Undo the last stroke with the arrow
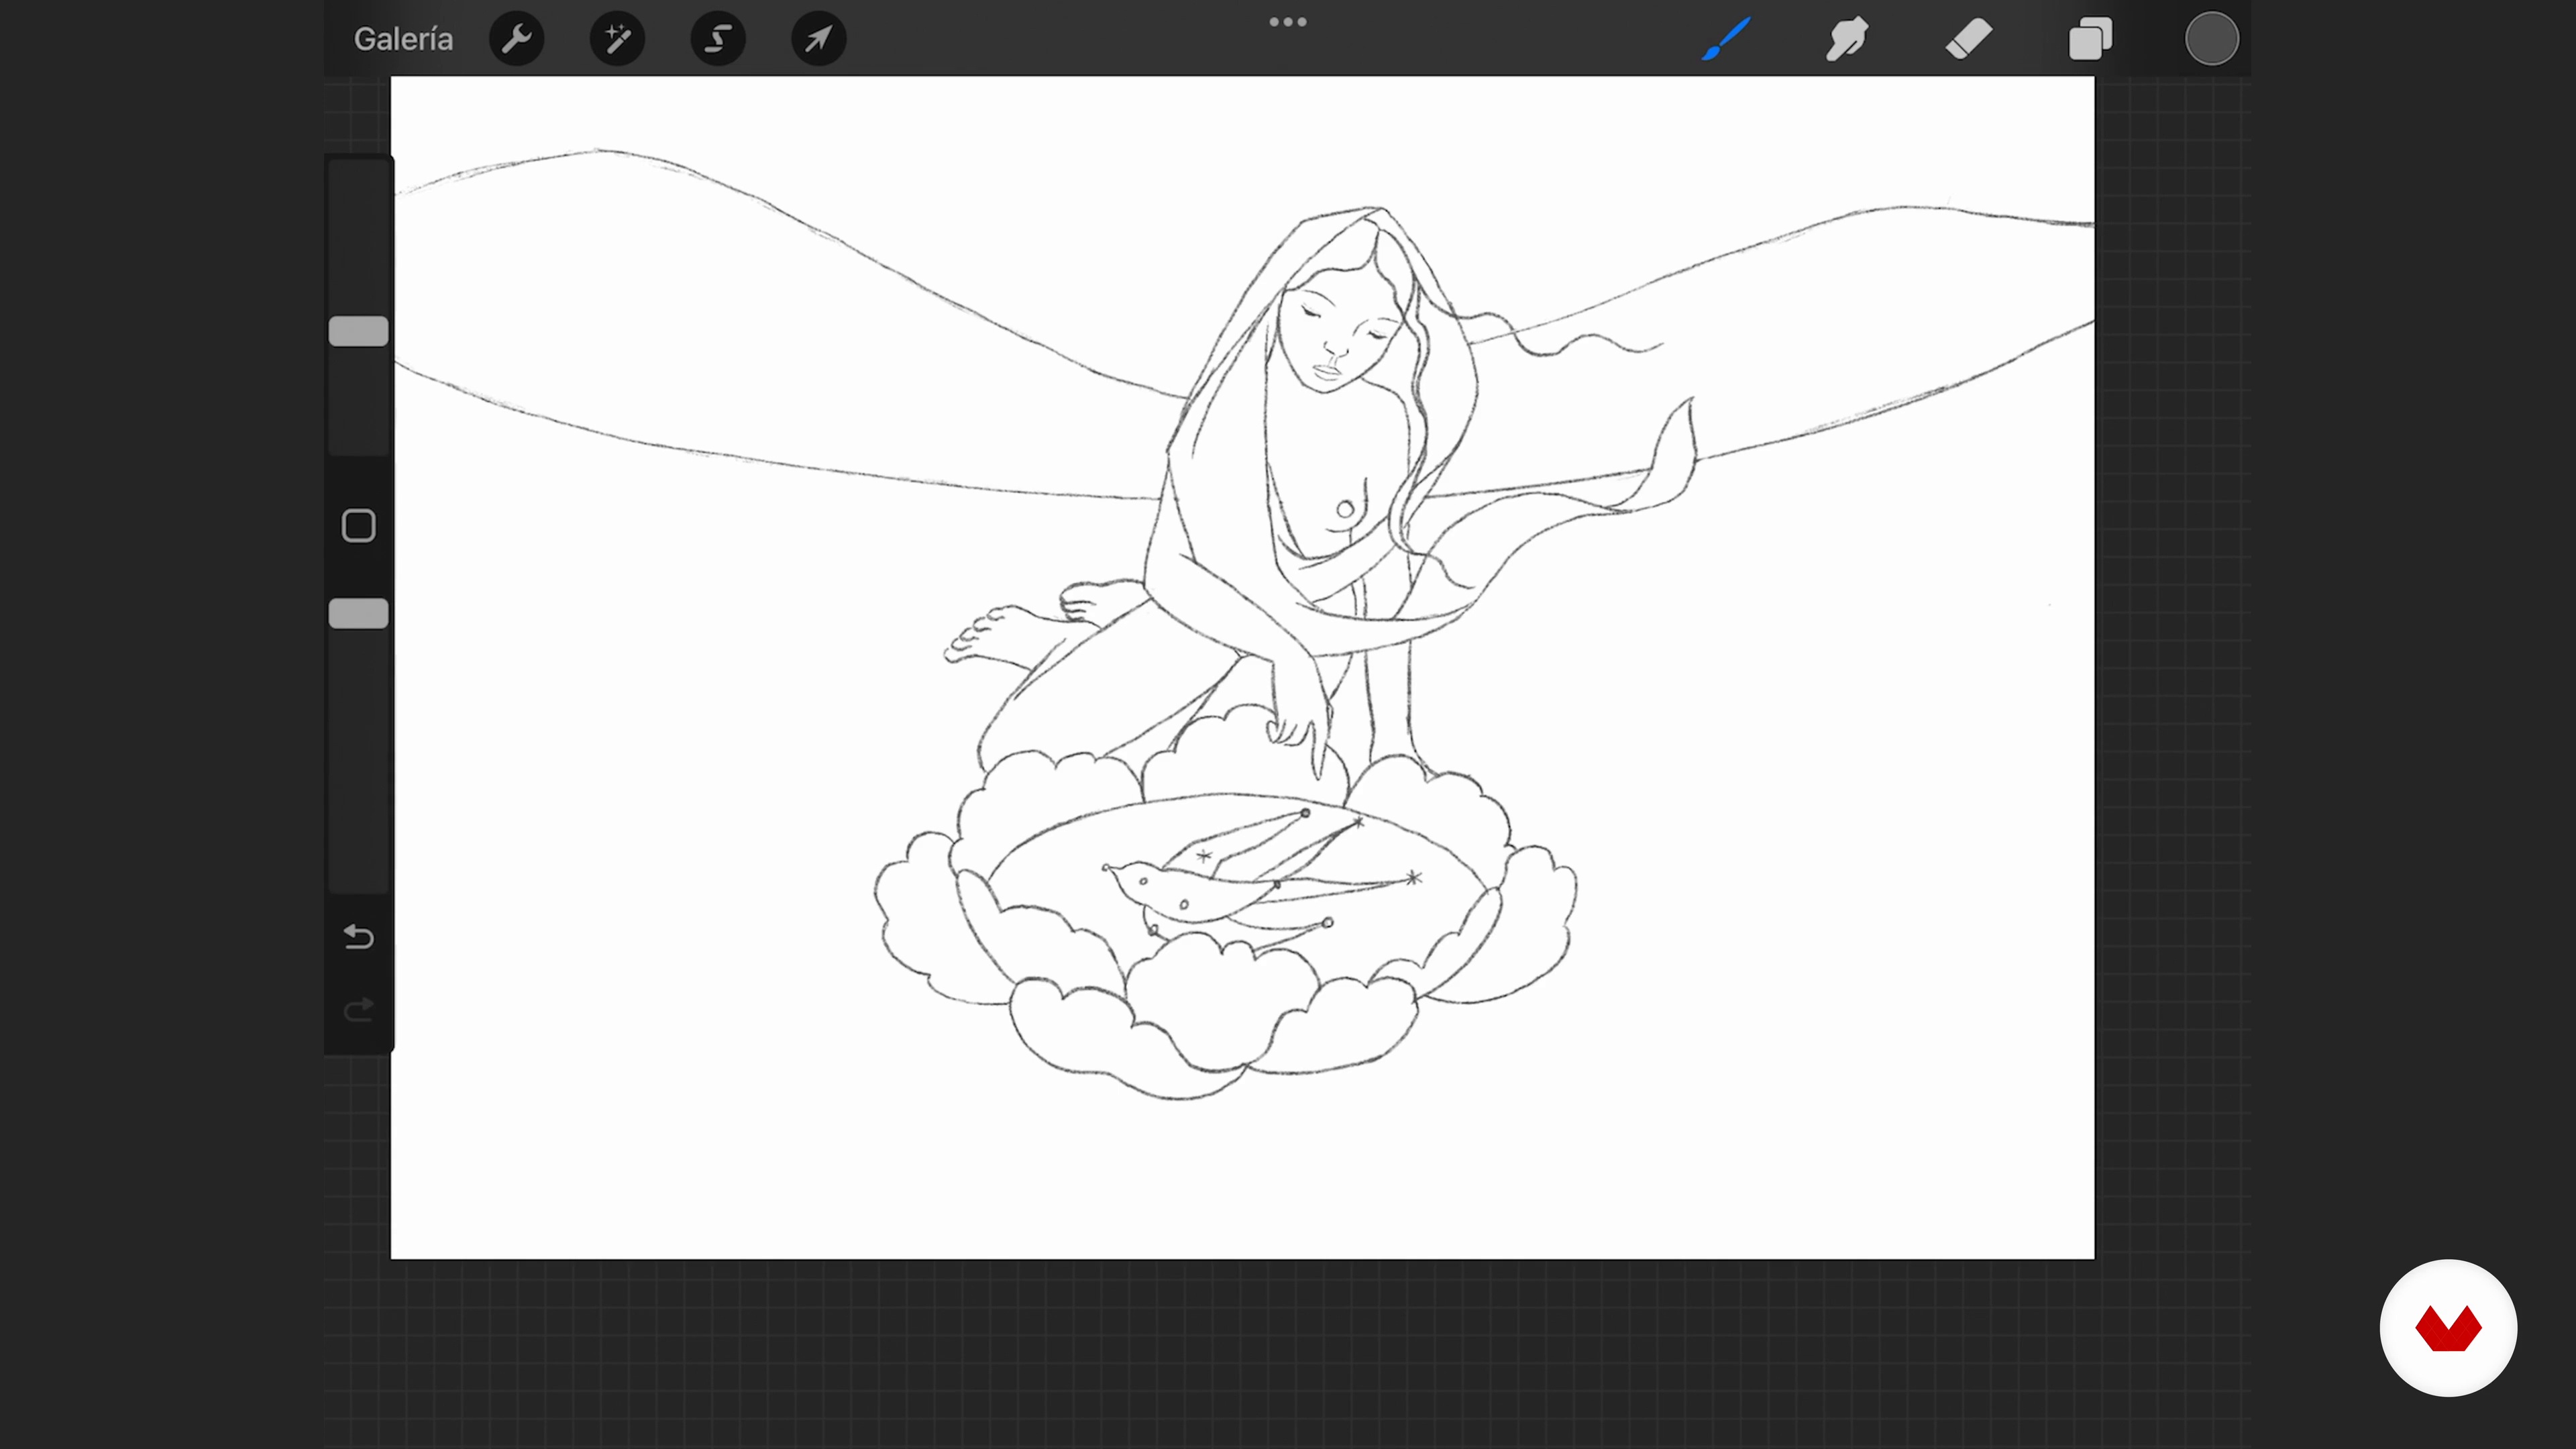The width and height of the screenshot is (2576, 1449). click(x=359, y=937)
